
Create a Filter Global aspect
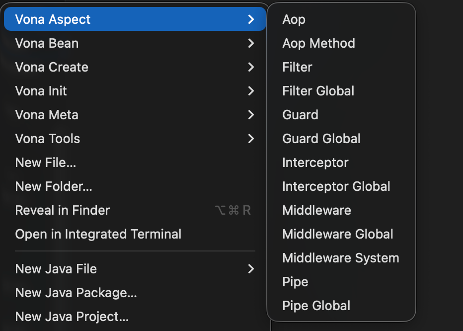[x=318, y=91]
